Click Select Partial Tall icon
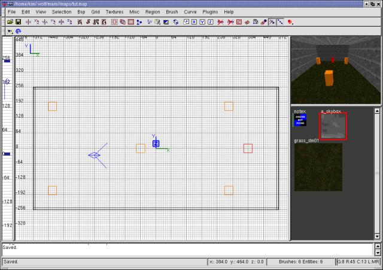Viewport: 383px width, 270px height. pyautogui.click(x=96, y=22)
